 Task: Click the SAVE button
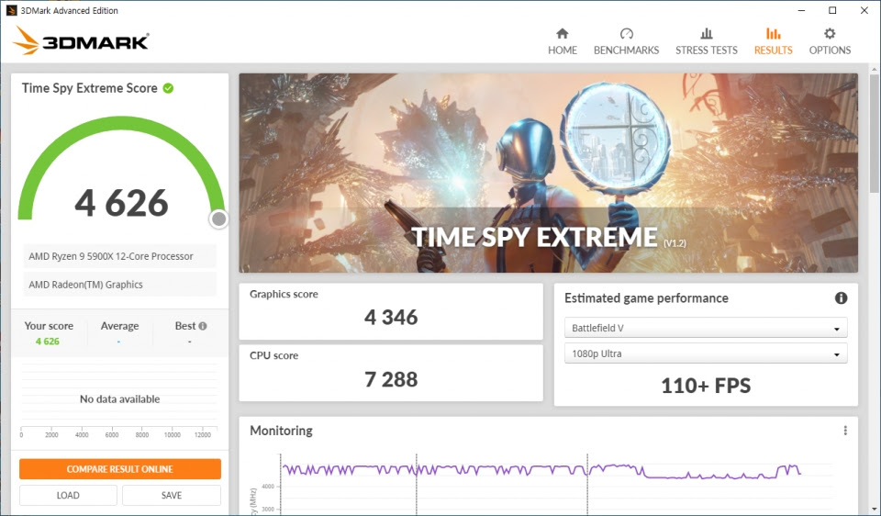[172, 495]
